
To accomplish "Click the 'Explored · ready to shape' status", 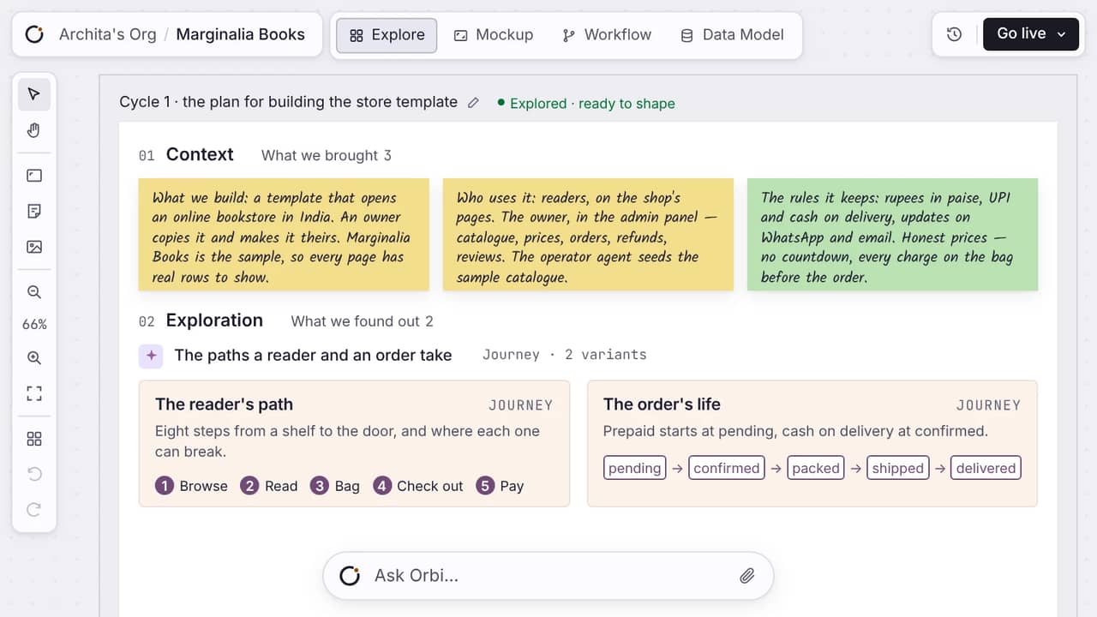I will click(586, 104).
